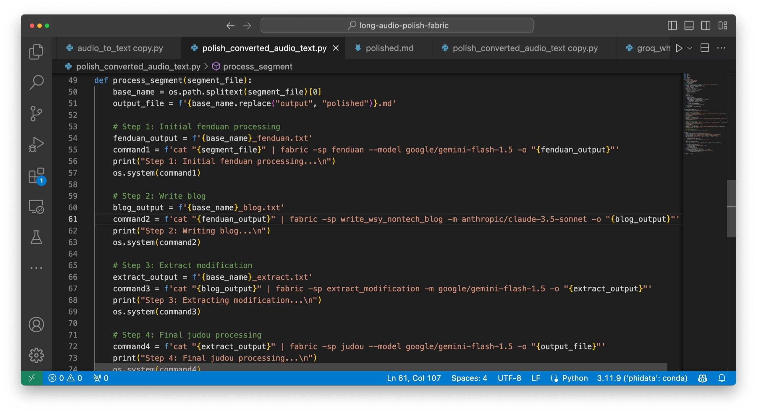Viewport: 757px width, 413px height.
Task: Click Spaces: 4 indentation setting
Action: coord(469,378)
